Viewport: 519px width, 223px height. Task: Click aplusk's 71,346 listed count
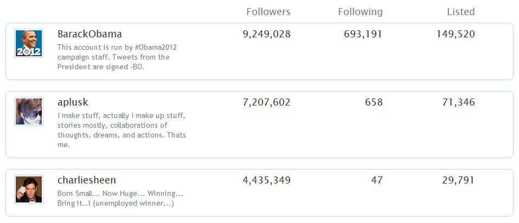458,102
